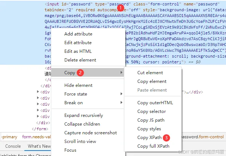Screen dimensions: 226x156
Task: Select Hide element from the context menu
Action: (x=78, y=85)
